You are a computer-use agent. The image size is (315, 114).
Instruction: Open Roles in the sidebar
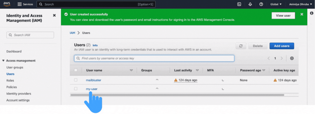10,81
